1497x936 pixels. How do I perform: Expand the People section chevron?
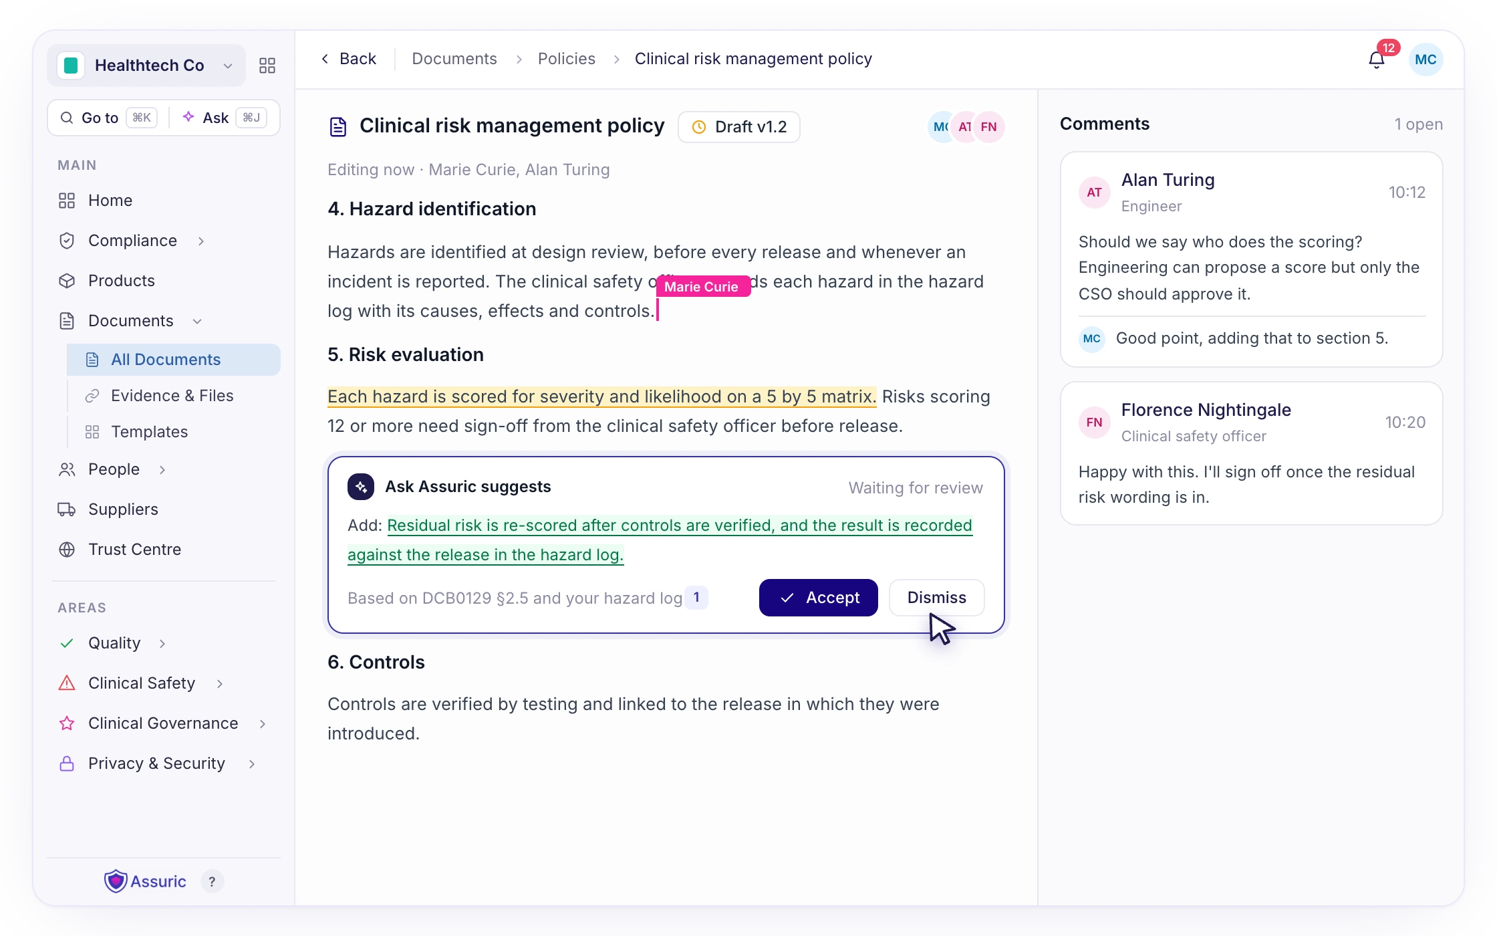pyautogui.click(x=162, y=469)
